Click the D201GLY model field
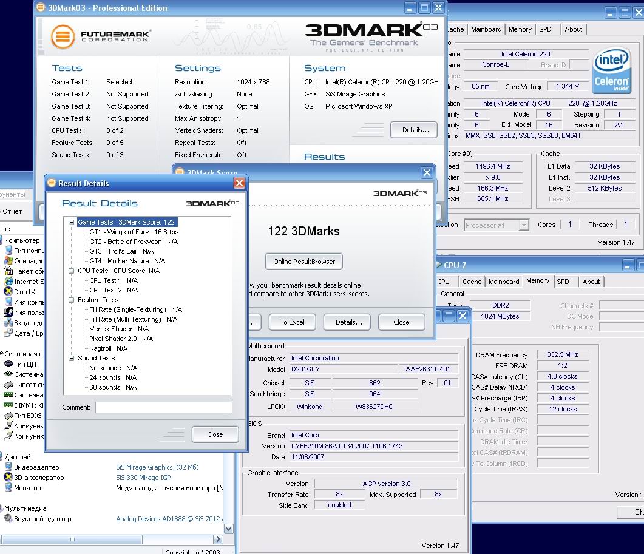The height and width of the screenshot is (554, 644). coord(344,369)
